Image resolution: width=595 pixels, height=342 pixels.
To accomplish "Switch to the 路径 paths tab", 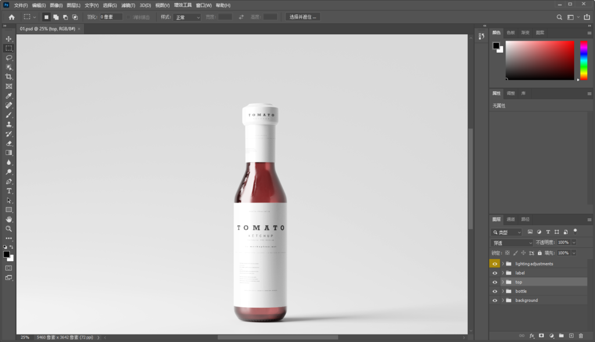I will [x=525, y=219].
